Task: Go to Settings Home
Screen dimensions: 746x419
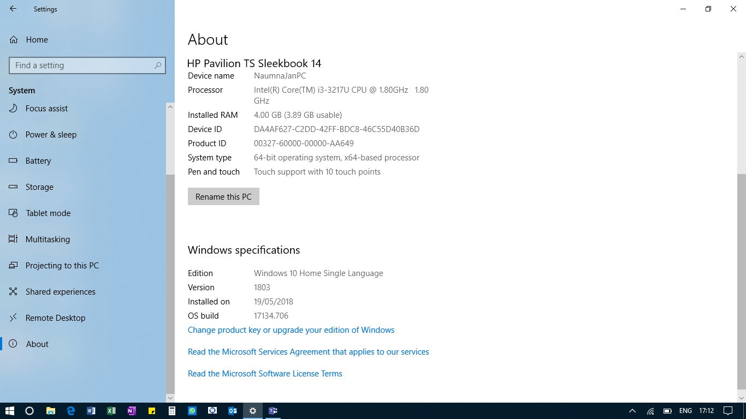Action: 37,39
